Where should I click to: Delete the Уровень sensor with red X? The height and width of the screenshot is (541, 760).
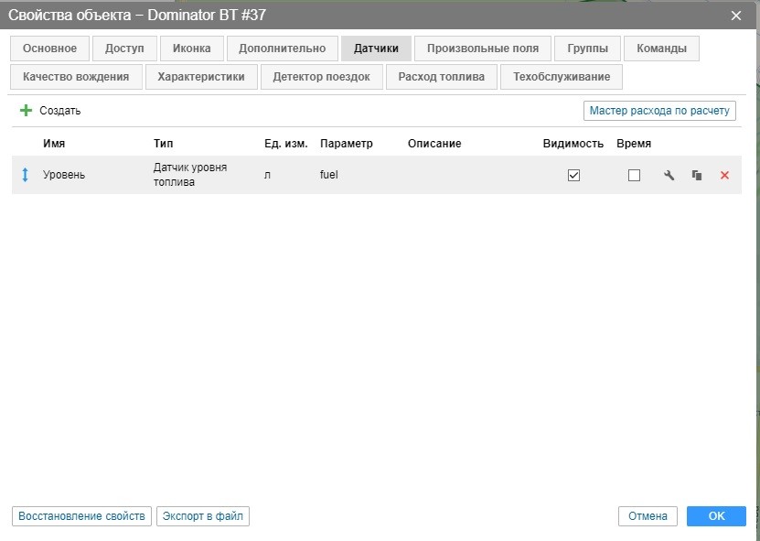tap(724, 175)
